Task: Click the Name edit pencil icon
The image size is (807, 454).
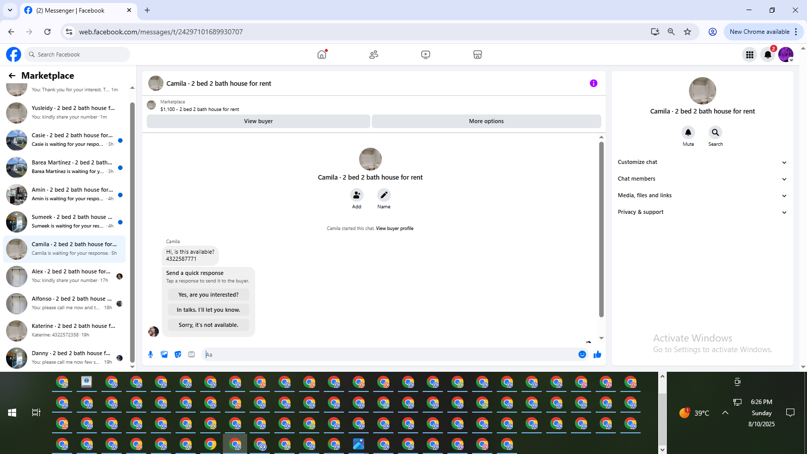Action: (x=384, y=195)
